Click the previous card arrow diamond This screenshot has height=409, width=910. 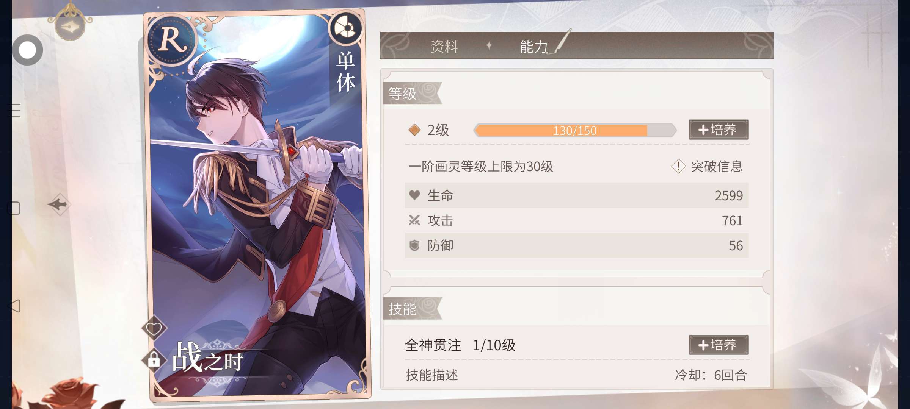pyautogui.click(x=59, y=204)
